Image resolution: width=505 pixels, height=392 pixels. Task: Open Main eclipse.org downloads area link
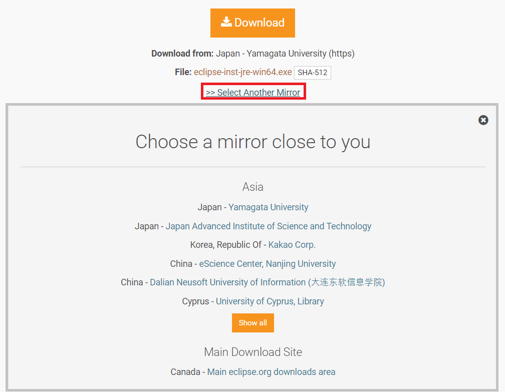(x=271, y=372)
